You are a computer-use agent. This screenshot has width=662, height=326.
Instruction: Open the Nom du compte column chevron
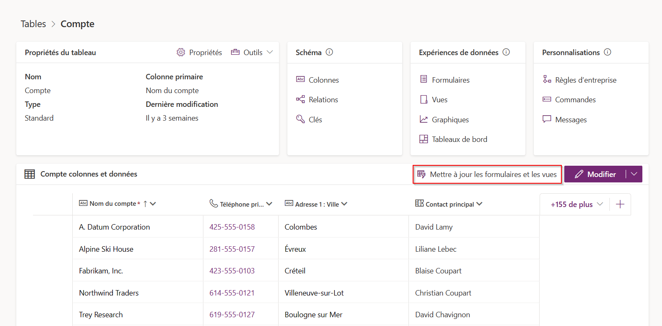click(x=153, y=204)
